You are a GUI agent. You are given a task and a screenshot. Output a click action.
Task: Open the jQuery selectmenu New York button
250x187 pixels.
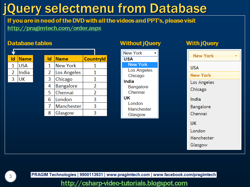[214, 56]
